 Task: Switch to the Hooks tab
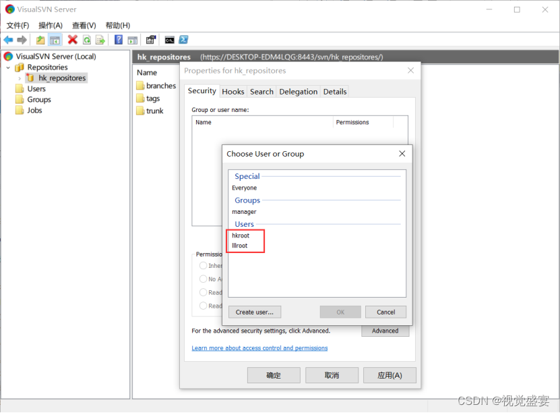[233, 92]
